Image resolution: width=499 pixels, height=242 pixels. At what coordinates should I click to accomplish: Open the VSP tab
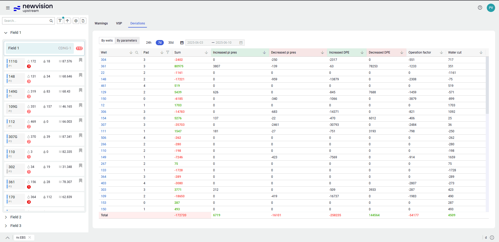click(119, 23)
